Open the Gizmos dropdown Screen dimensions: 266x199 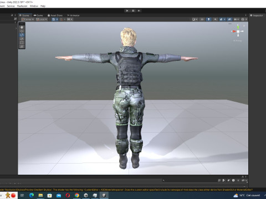point(244,19)
